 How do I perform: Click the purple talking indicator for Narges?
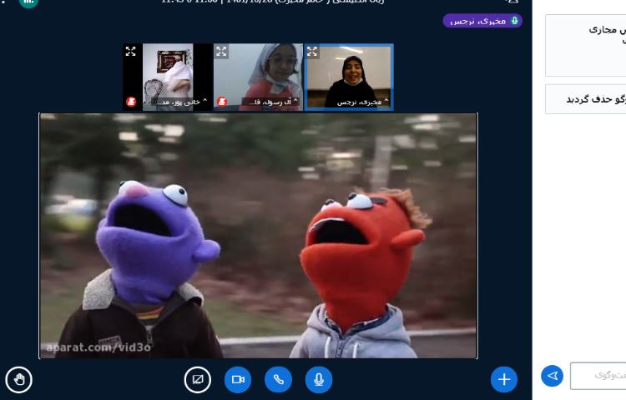482,21
